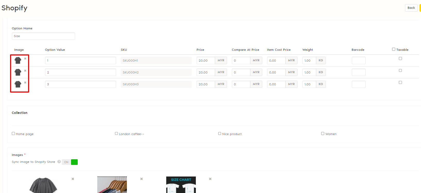Open the Sync image help icon
Viewport: 421px width, 193px height.
[59, 162]
